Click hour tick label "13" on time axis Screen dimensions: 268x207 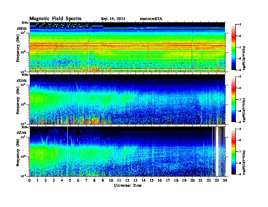pos(135,180)
